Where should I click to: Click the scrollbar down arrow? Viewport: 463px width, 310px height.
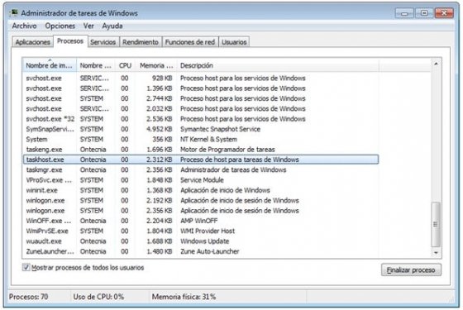coord(436,253)
